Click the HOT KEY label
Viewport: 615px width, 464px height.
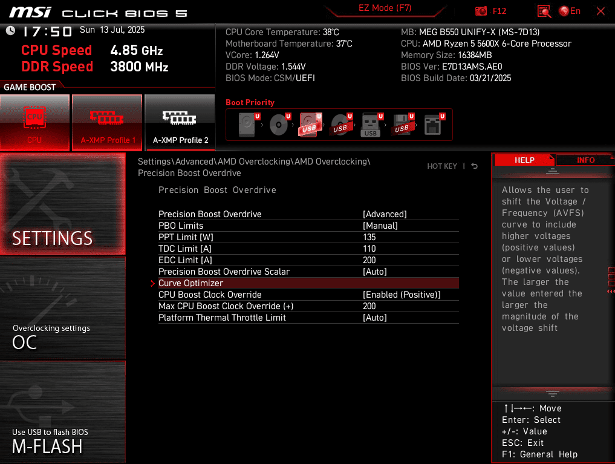coord(442,166)
